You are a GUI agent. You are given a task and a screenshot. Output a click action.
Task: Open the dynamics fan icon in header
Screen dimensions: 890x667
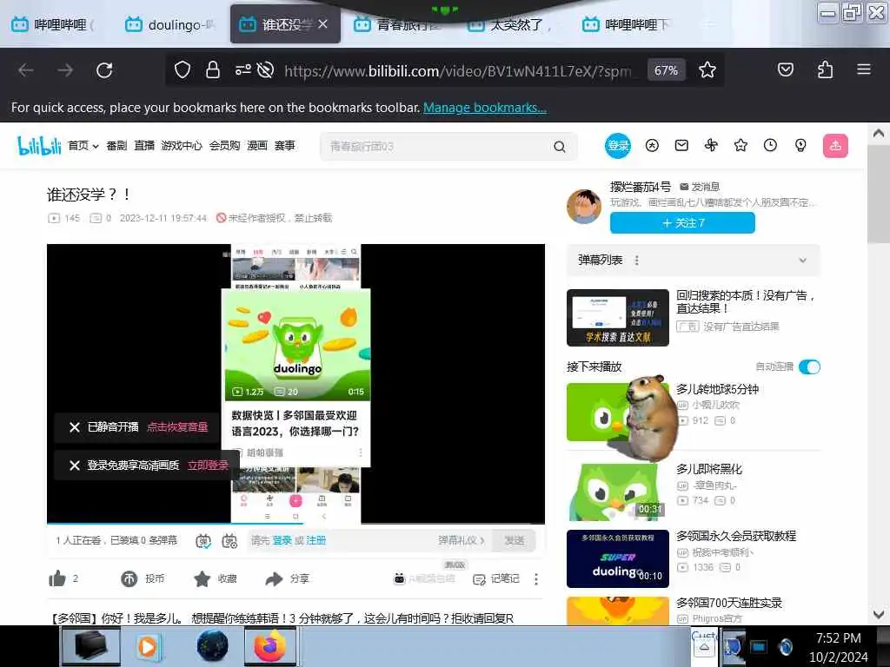[711, 146]
